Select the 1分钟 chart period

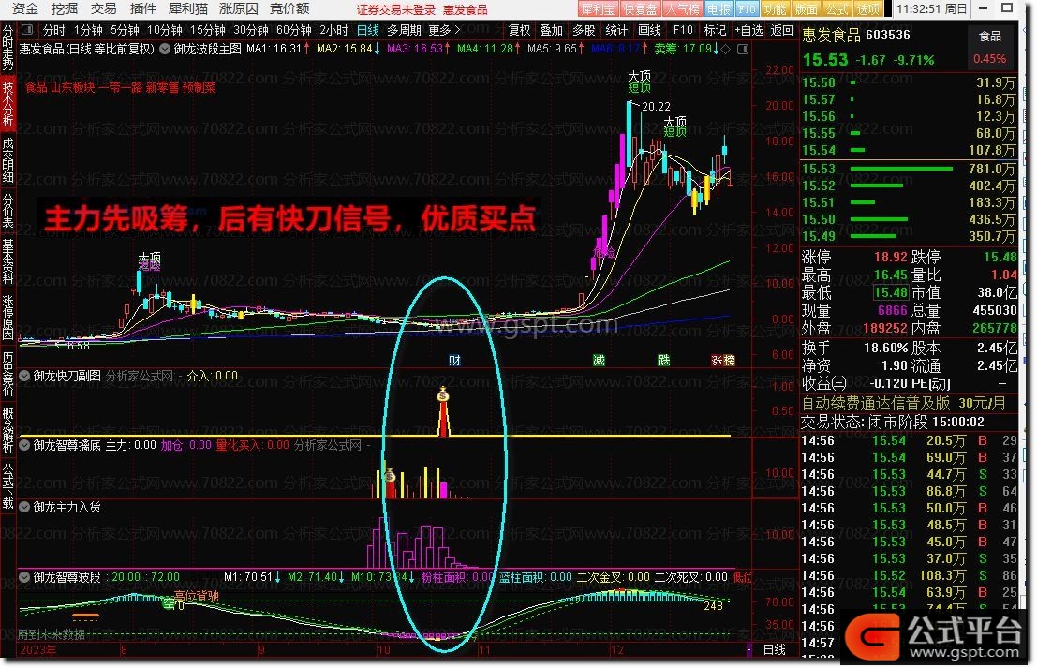click(x=88, y=30)
